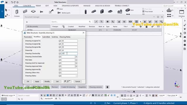Open the View plane dropdown
This screenshot has width=187, height=105.
click(172, 95)
